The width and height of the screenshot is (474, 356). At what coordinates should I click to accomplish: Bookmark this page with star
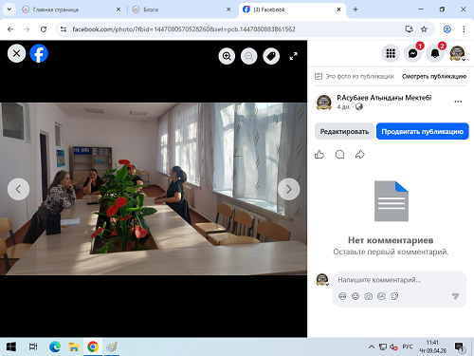click(424, 29)
